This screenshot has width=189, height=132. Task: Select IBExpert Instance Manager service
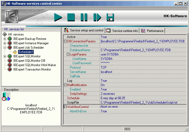pyautogui.click(x=31, y=43)
